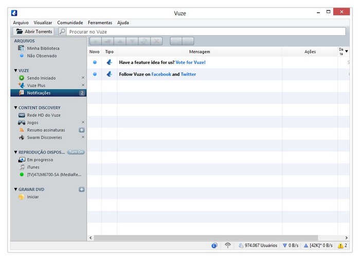Click the yellow warning alert icon
Viewport: 360px width, 260px height.
click(x=340, y=246)
